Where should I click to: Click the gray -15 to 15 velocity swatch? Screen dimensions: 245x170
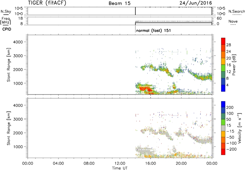coord(223,128)
